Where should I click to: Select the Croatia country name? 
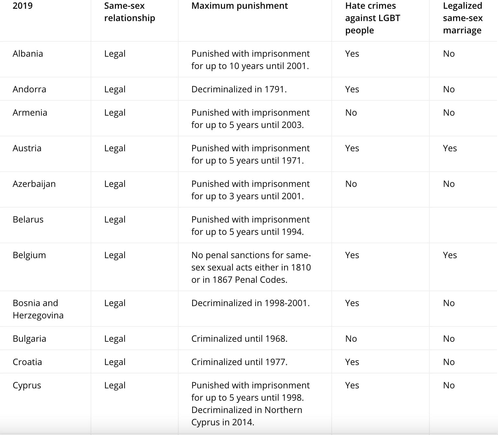[x=28, y=362]
